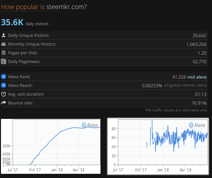212x178 pixels.
Task: Open the Alexa reach fluctuation chart
Action: pyautogui.click(x=158, y=146)
